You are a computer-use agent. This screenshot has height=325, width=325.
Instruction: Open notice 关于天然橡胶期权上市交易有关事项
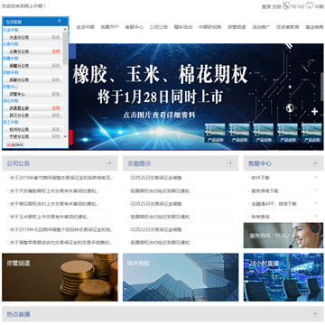click(x=54, y=190)
